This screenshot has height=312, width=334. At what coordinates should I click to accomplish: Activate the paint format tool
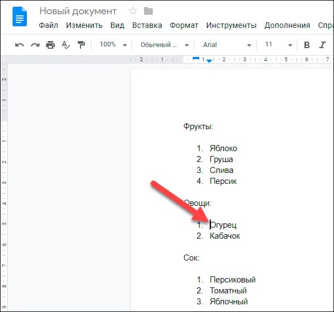pos(81,45)
